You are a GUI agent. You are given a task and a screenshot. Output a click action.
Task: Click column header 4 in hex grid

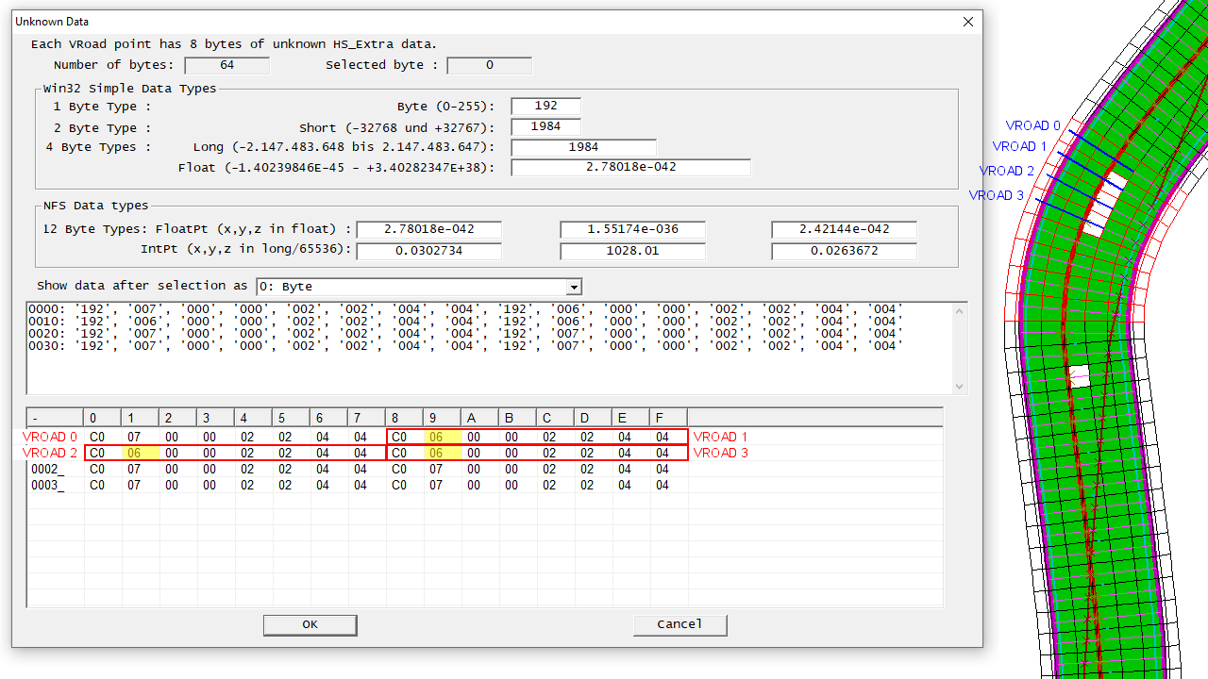pos(253,418)
